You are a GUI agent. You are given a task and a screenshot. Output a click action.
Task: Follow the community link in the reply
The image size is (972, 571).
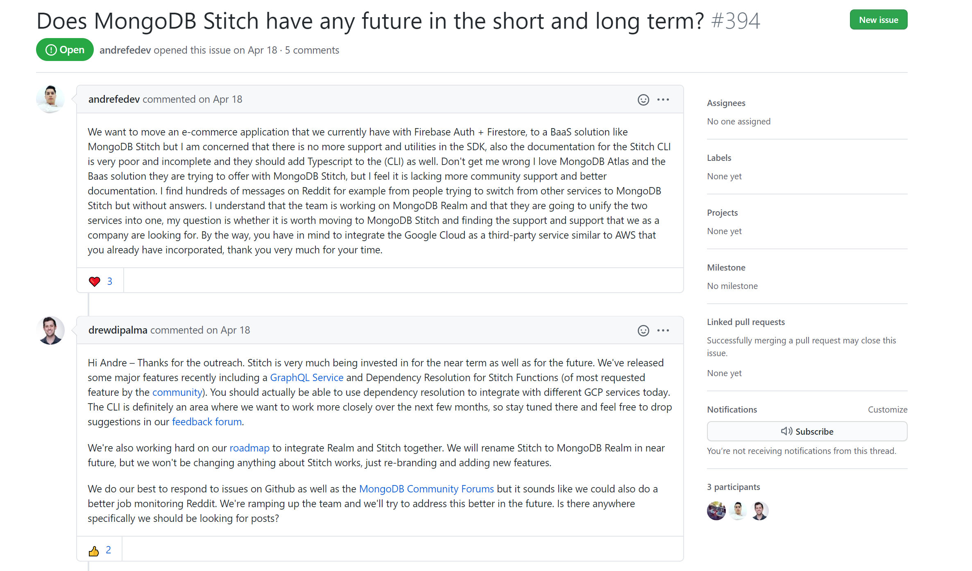coord(177,392)
